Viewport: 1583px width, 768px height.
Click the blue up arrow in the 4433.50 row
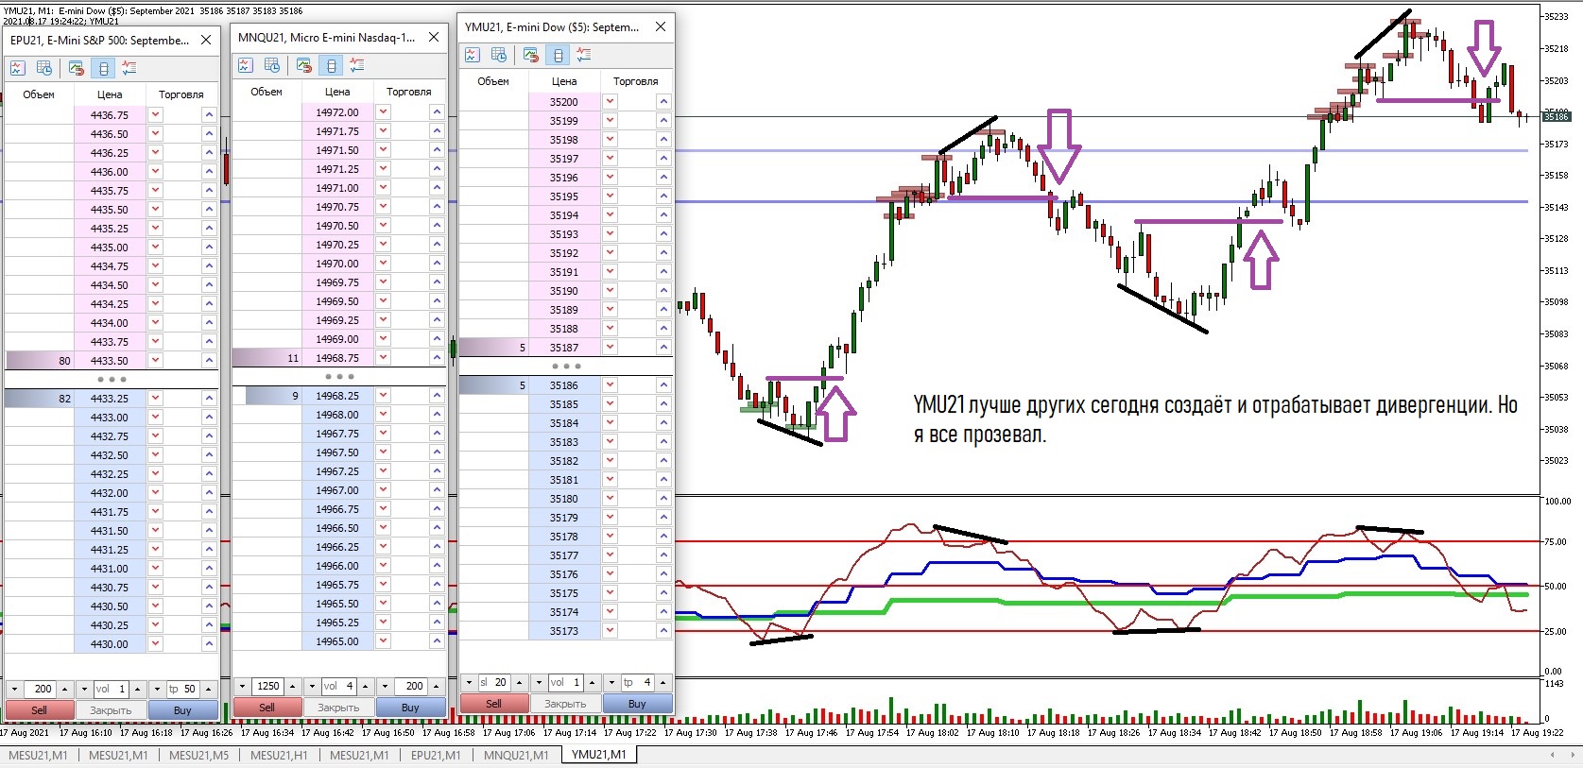point(209,360)
